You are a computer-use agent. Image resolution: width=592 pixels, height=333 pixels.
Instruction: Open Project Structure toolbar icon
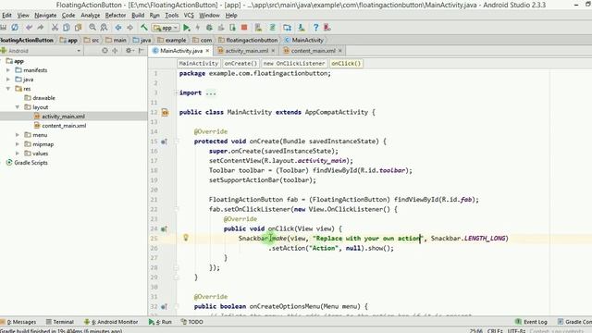point(287,28)
